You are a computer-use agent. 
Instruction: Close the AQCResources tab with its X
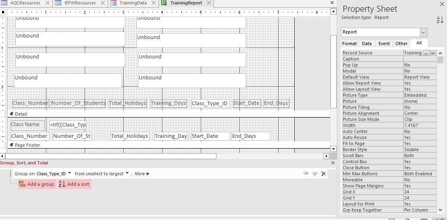48,3
